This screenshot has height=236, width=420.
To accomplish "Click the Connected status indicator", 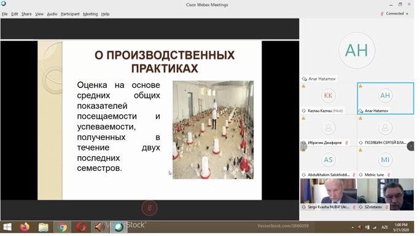I will (395, 14).
